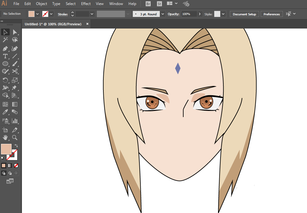Select the Lasso tool
The width and height of the screenshot is (307, 213).
pyautogui.click(x=15, y=40)
